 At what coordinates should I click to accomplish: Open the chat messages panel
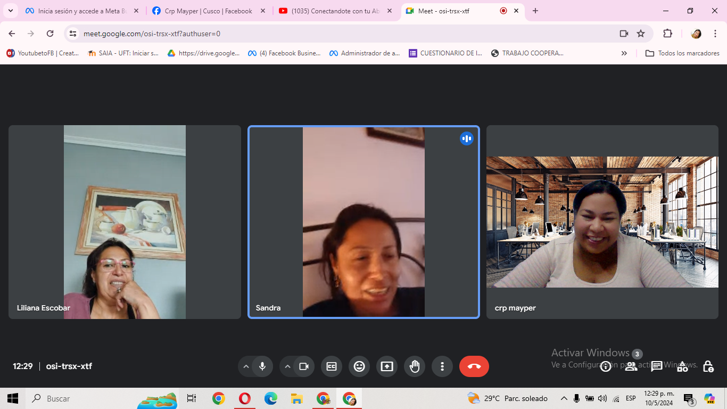click(657, 366)
